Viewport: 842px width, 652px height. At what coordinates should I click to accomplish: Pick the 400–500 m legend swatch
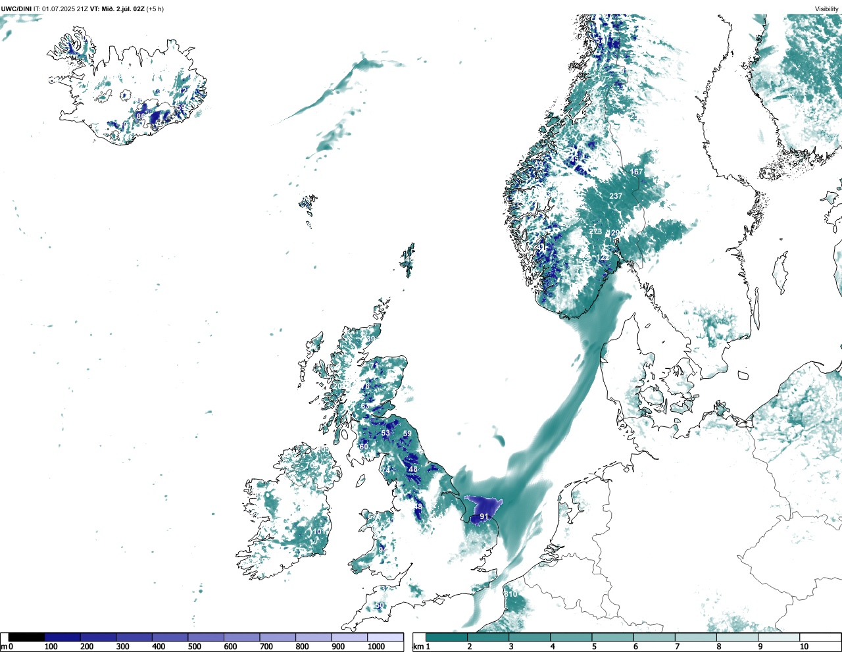(x=170, y=638)
